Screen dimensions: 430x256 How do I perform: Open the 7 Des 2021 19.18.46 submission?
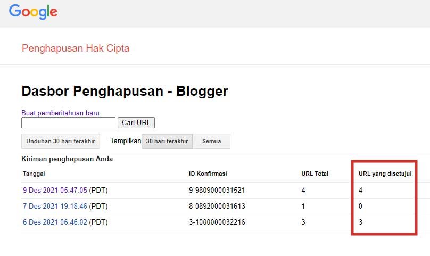tap(55, 206)
